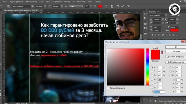Switch to the Абзац tab
The width and height of the screenshot is (186, 104).
pos(159,12)
